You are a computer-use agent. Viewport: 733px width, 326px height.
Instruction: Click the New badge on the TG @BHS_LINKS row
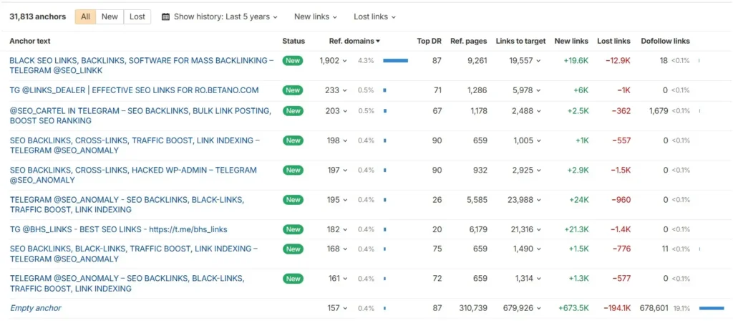[293, 229]
